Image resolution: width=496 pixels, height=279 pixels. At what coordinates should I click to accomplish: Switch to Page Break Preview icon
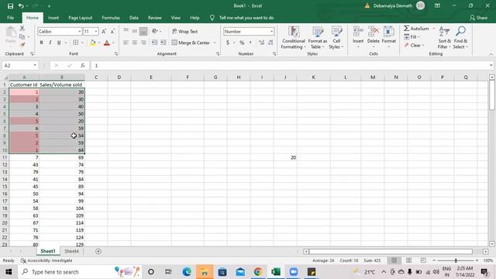423,260
